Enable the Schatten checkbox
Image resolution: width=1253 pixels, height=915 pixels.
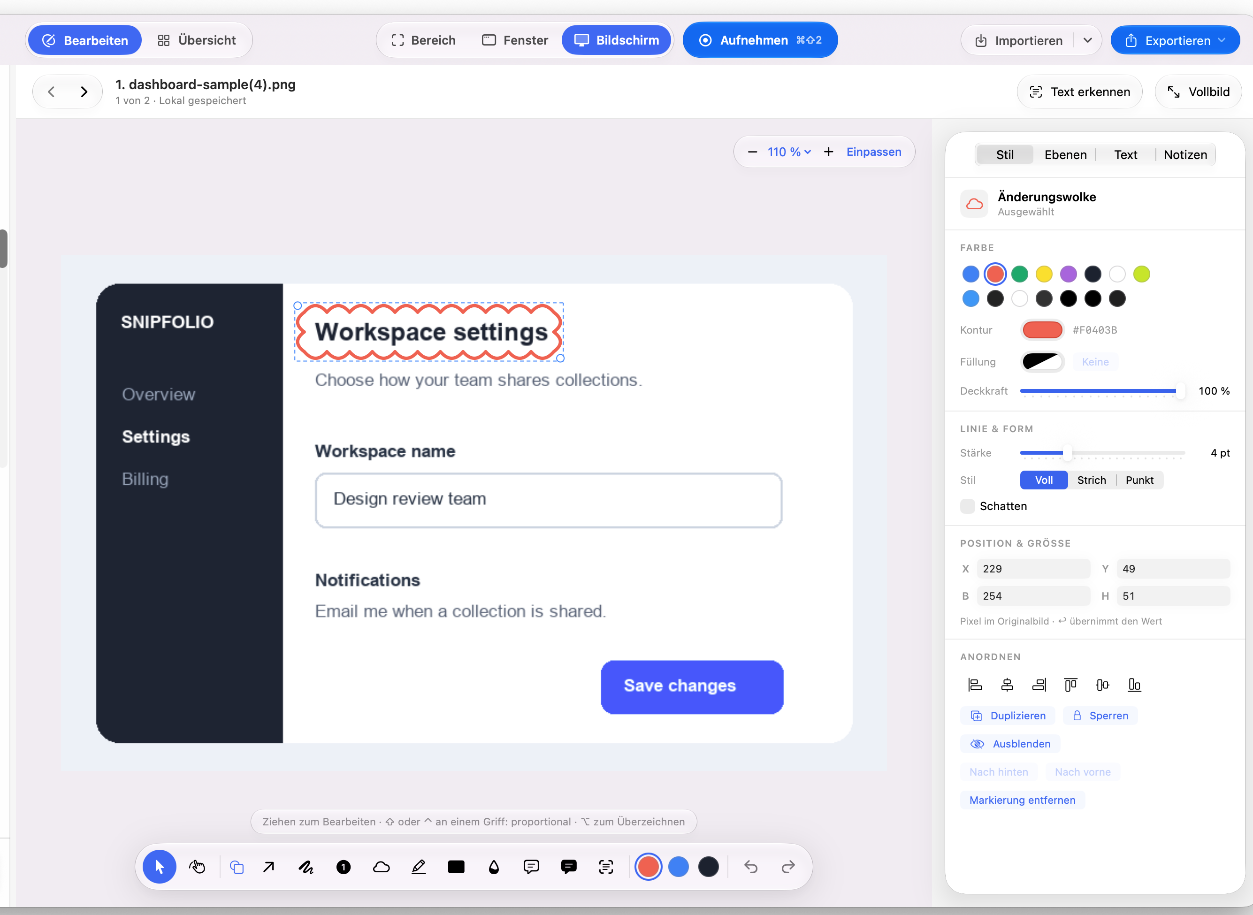pyautogui.click(x=967, y=506)
